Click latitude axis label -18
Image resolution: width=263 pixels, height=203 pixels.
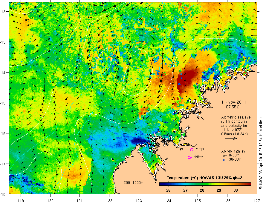click(x=3, y=194)
